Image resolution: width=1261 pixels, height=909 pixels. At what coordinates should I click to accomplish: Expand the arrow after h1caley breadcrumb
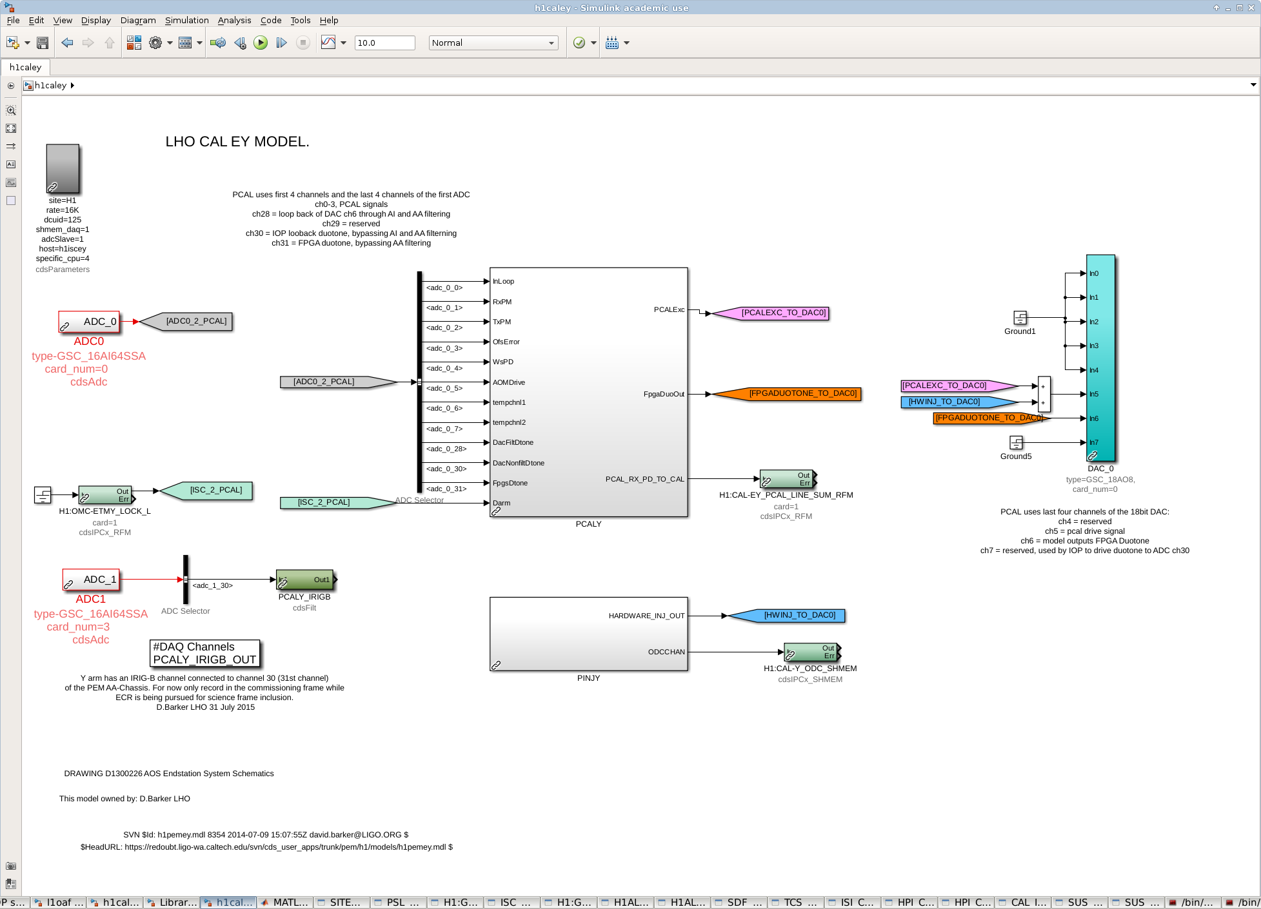tap(72, 85)
